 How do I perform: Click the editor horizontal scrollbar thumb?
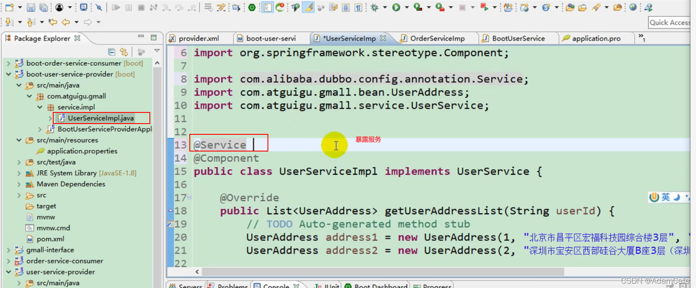click(383, 272)
